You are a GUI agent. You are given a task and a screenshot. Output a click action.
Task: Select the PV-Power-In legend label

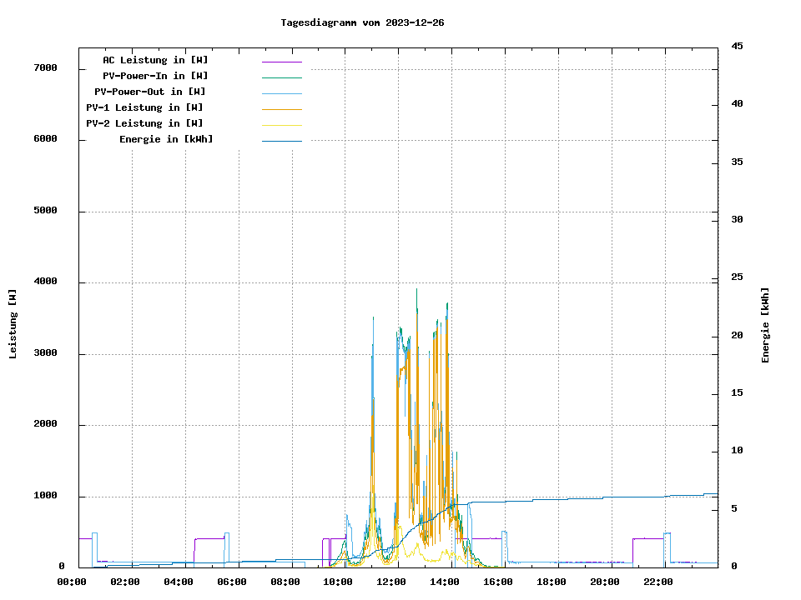[149, 76]
